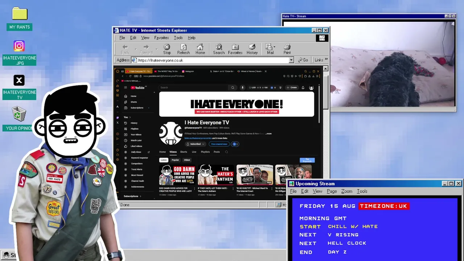Click View channel stats button
This screenshot has height=261, width=464.
(x=219, y=144)
